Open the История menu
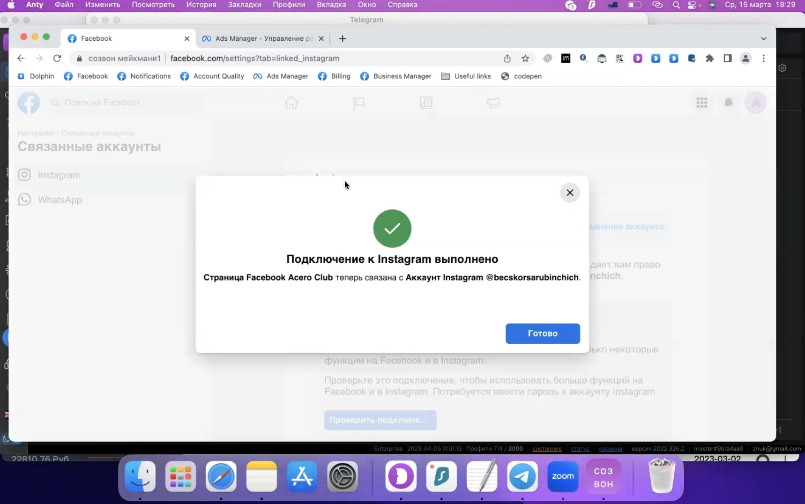 (x=201, y=5)
